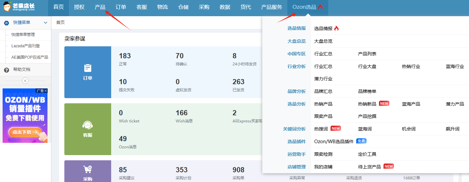Open 产品挖掘 menu item

click(x=367, y=116)
